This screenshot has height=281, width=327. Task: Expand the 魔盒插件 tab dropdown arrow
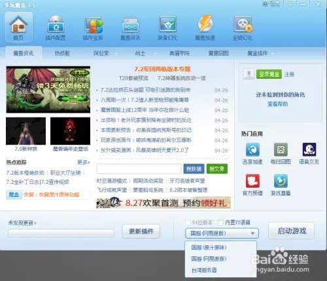(273, 53)
